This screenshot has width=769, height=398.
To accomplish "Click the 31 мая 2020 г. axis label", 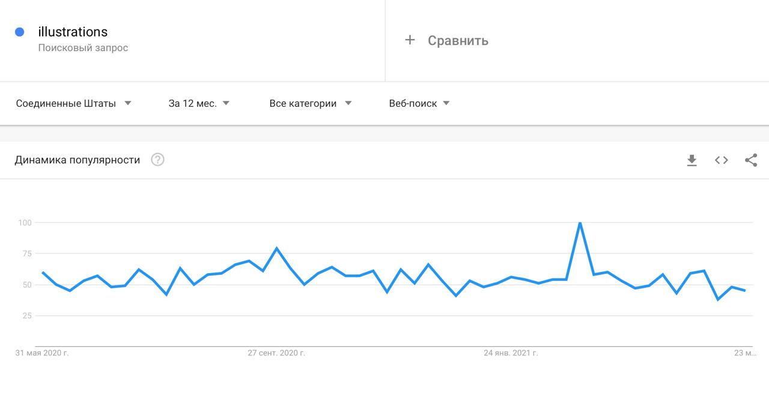I will (x=42, y=353).
